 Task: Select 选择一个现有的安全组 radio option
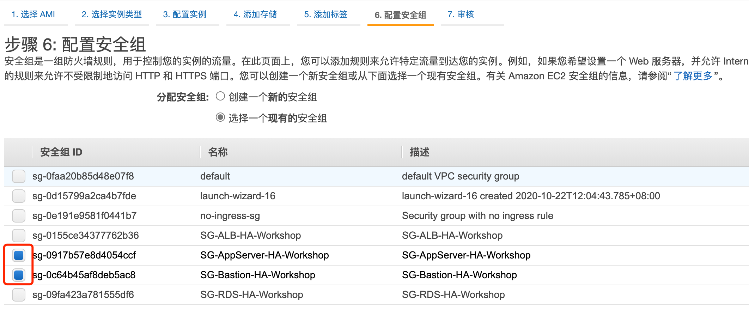220,117
